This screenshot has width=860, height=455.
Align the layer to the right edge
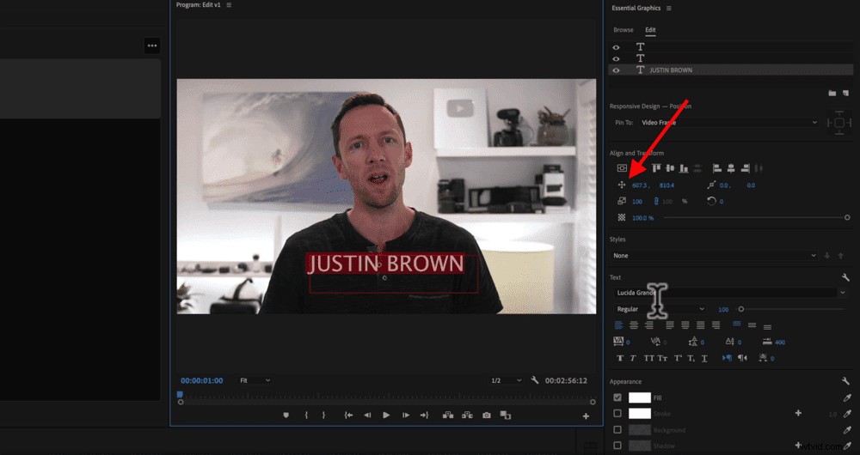click(x=745, y=168)
